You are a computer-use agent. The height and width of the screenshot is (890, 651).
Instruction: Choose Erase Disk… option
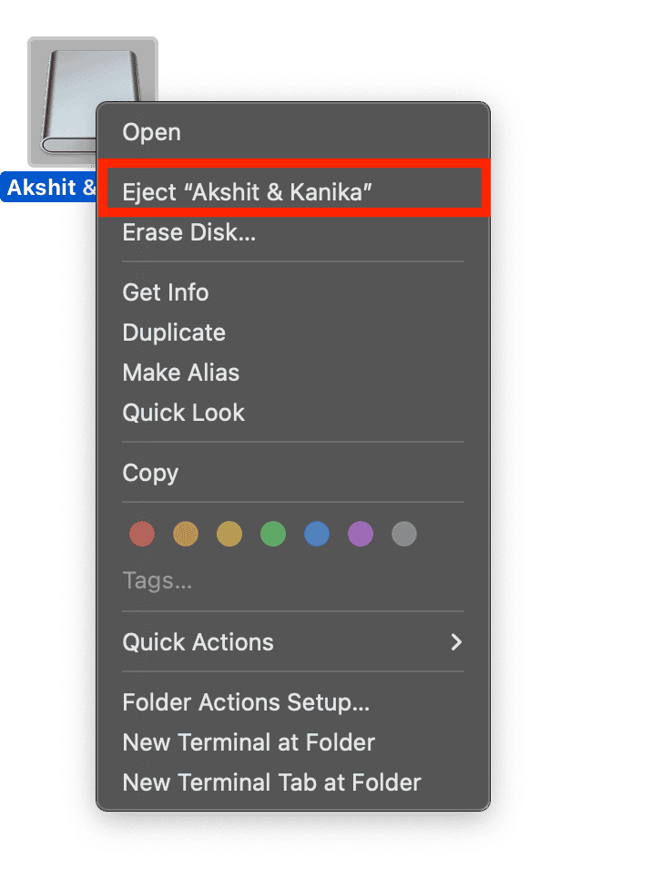tap(189, 232)
